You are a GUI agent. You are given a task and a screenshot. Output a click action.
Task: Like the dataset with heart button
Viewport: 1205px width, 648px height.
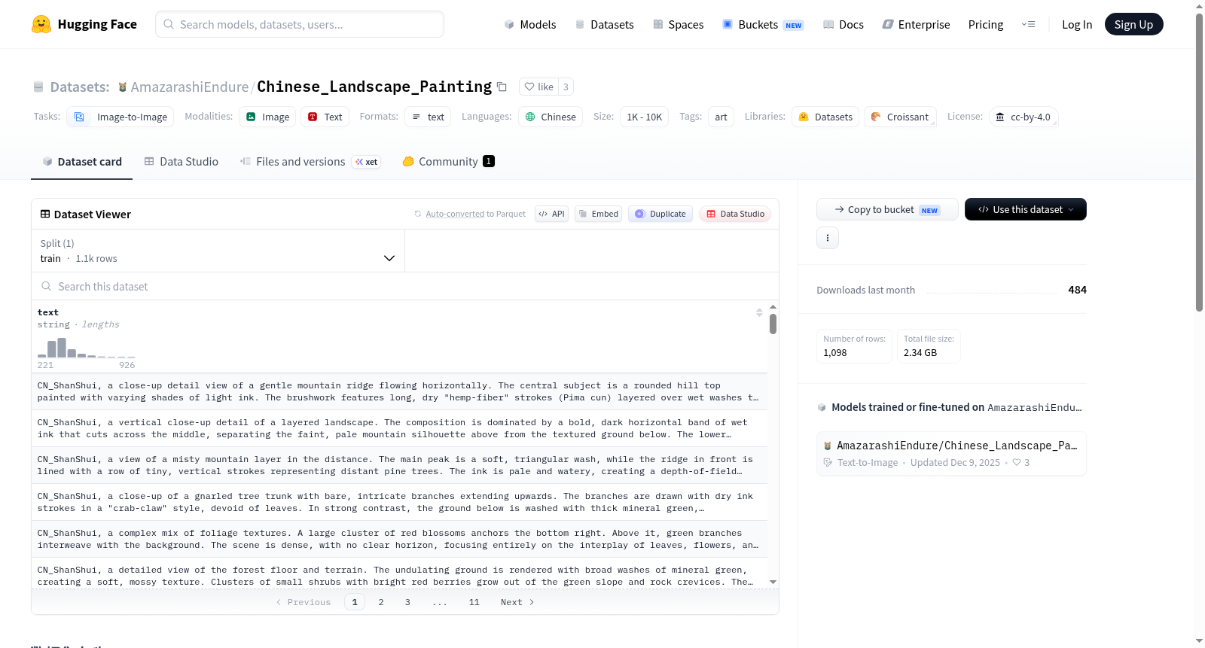(x=538, y=87)
